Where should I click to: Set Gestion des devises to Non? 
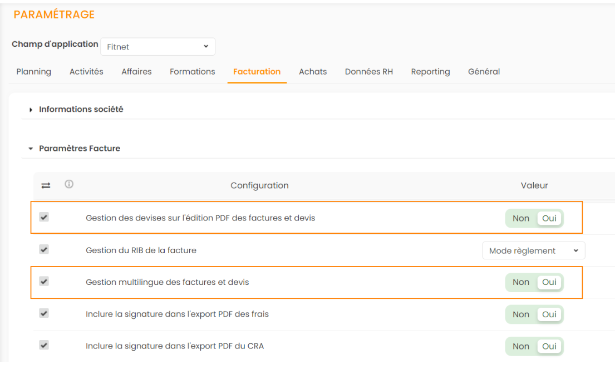click(521, 218)
